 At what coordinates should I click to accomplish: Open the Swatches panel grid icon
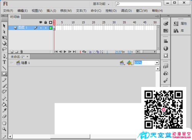(x=166, y=31)
